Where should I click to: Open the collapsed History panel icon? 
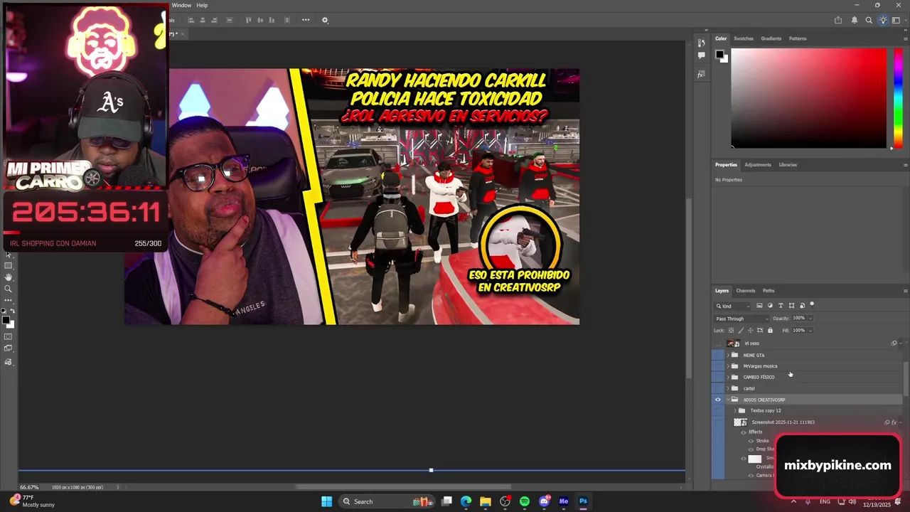701,43
